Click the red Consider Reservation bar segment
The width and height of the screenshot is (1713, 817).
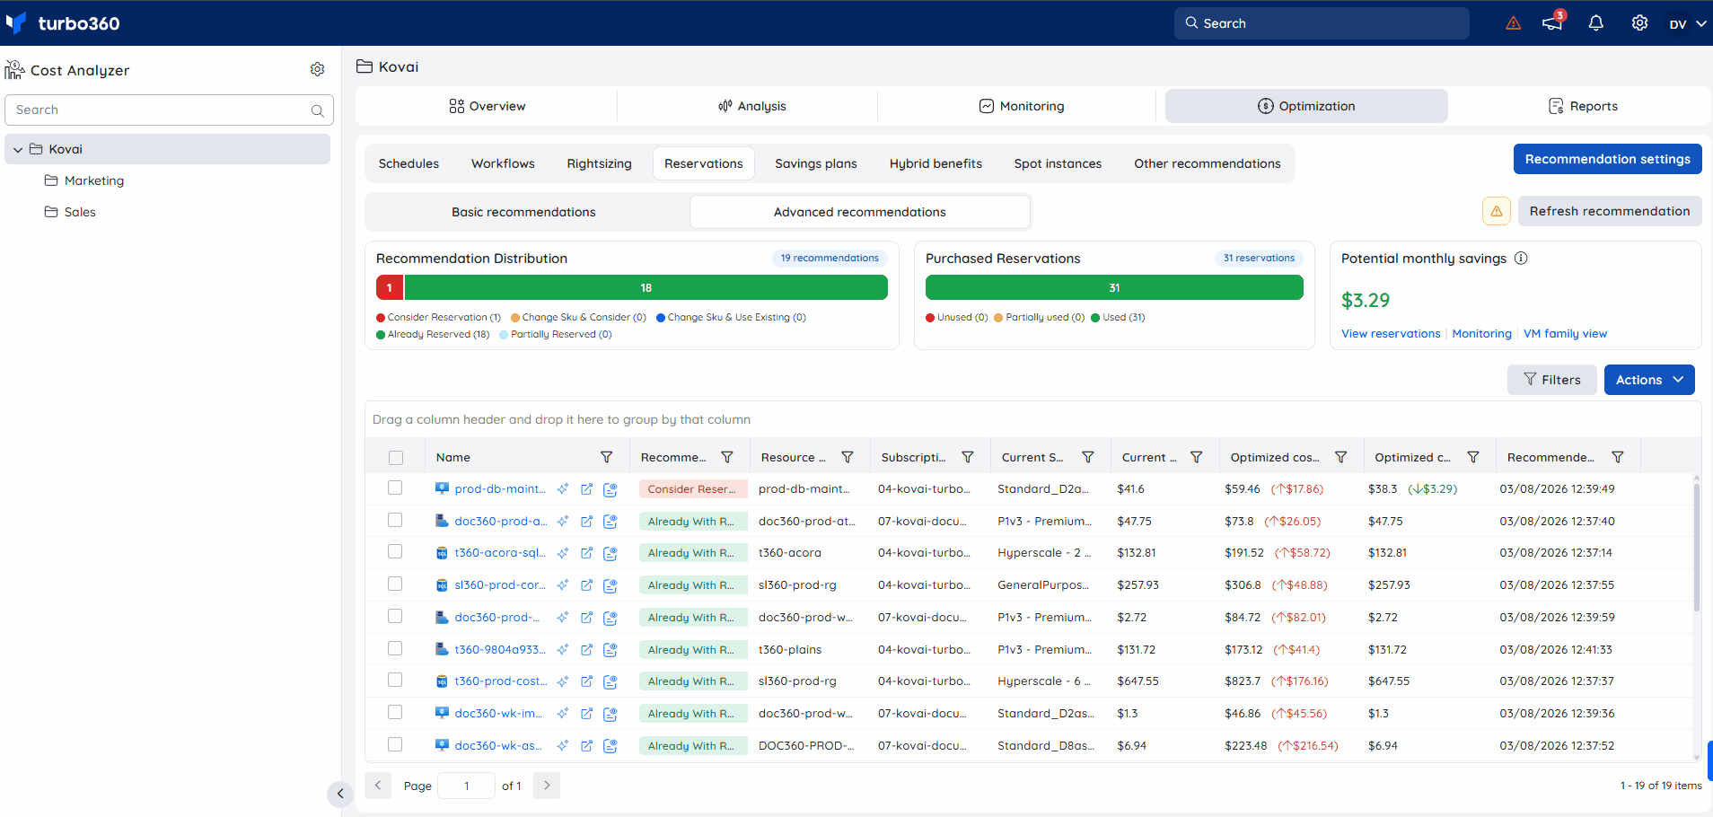390,287
